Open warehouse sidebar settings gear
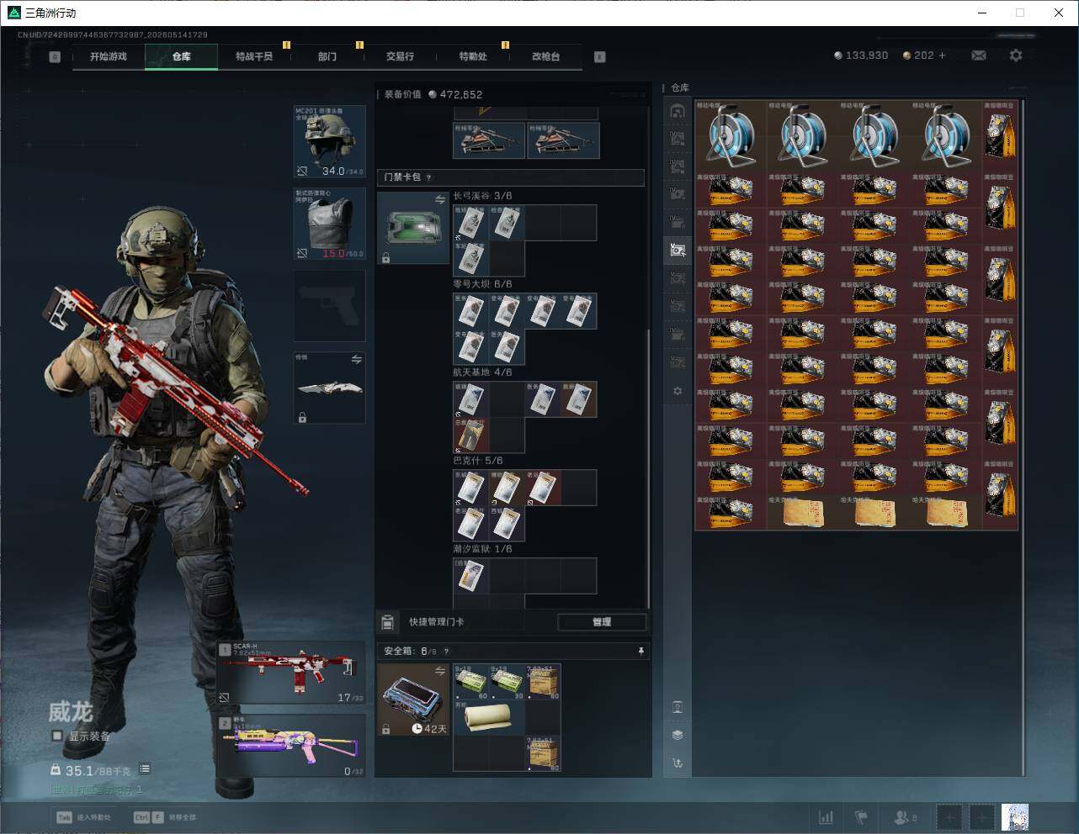Image resolution: width=1079 pixels, height=834 pixels. (x=678, y=391)
